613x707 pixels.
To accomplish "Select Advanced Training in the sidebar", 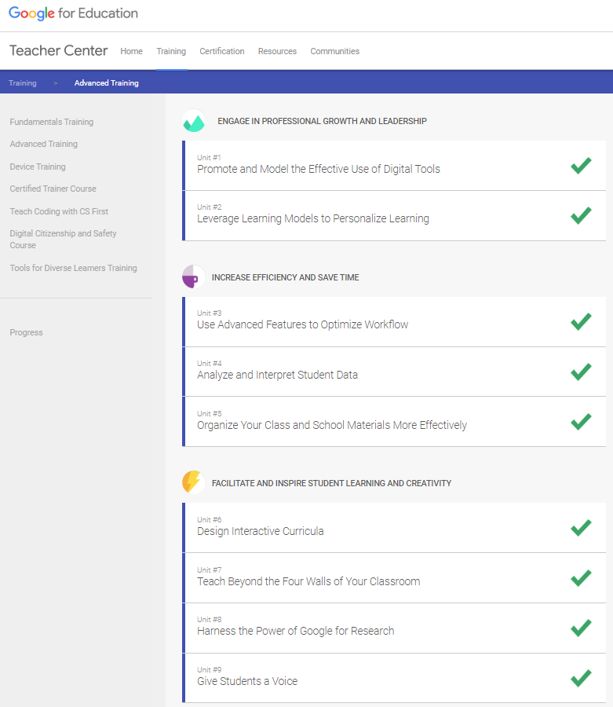I will tap(44, 144).
